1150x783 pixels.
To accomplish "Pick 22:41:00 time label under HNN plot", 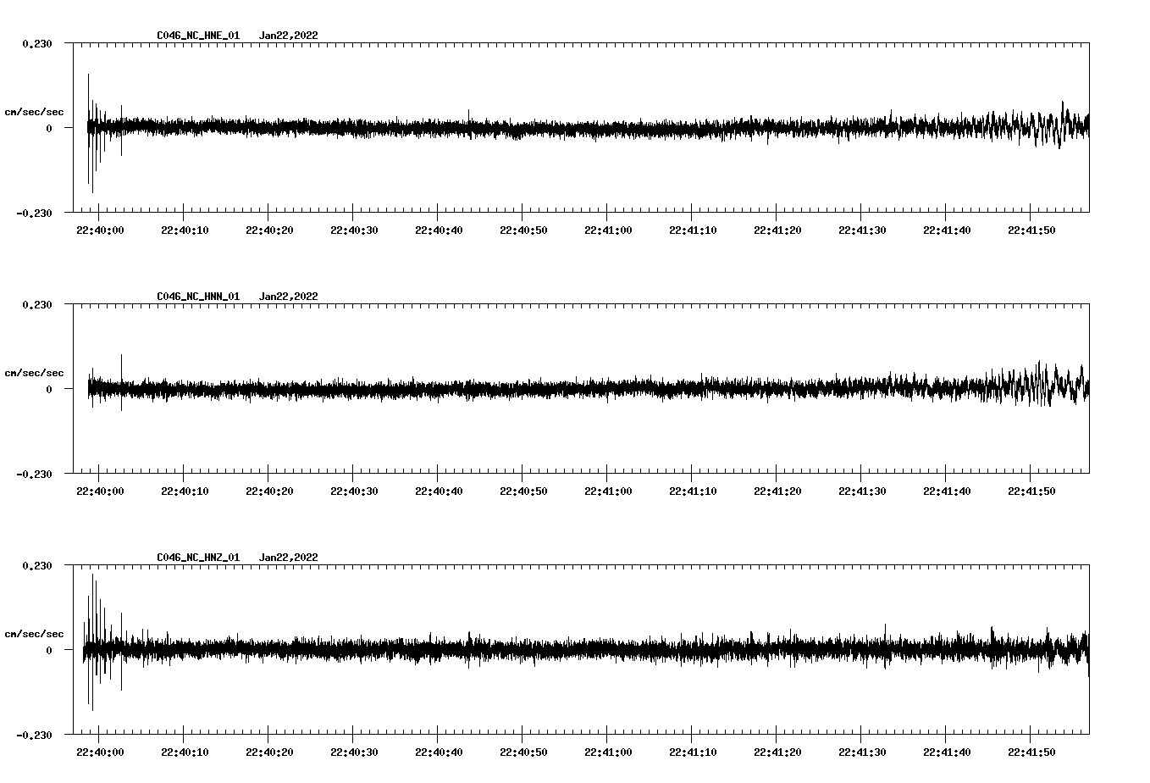I will point(608,491).
